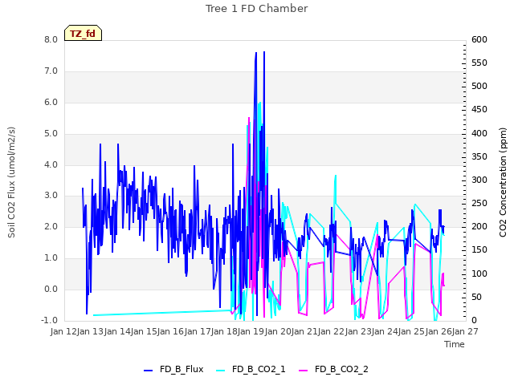The width and height of the screenshot is (514, 385).
Task: Click the 100 right axis value
Action: tap(479, 274)
